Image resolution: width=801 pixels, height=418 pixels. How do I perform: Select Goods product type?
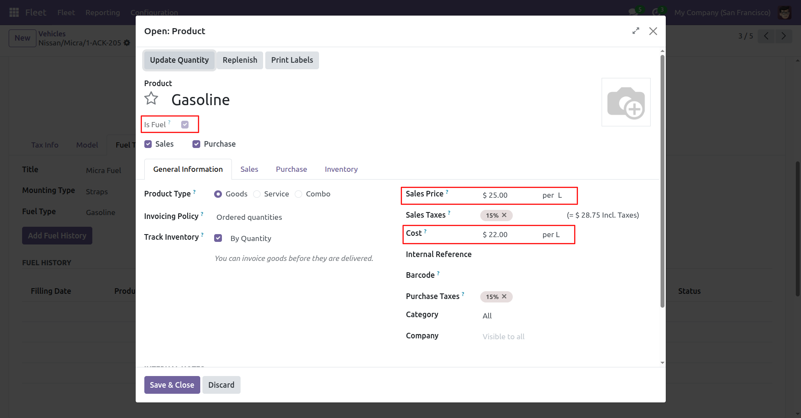coord(218,194)
